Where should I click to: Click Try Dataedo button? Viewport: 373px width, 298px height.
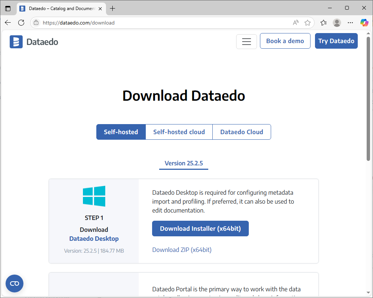click(336, 41)
